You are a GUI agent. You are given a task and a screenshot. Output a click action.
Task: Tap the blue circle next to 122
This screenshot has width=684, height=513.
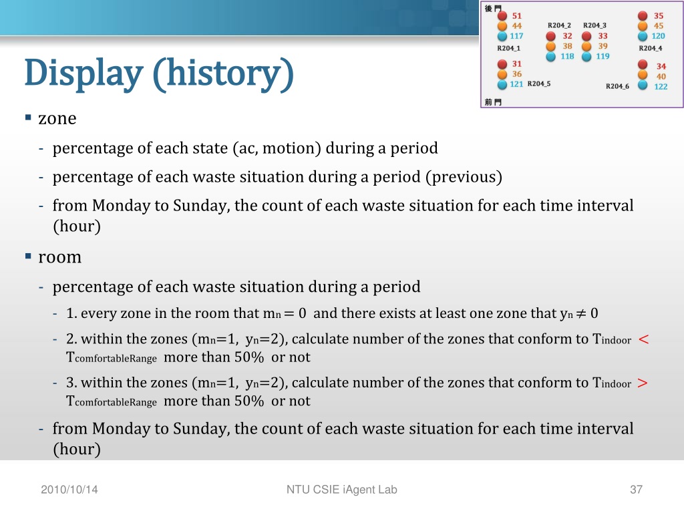(643, 85)
